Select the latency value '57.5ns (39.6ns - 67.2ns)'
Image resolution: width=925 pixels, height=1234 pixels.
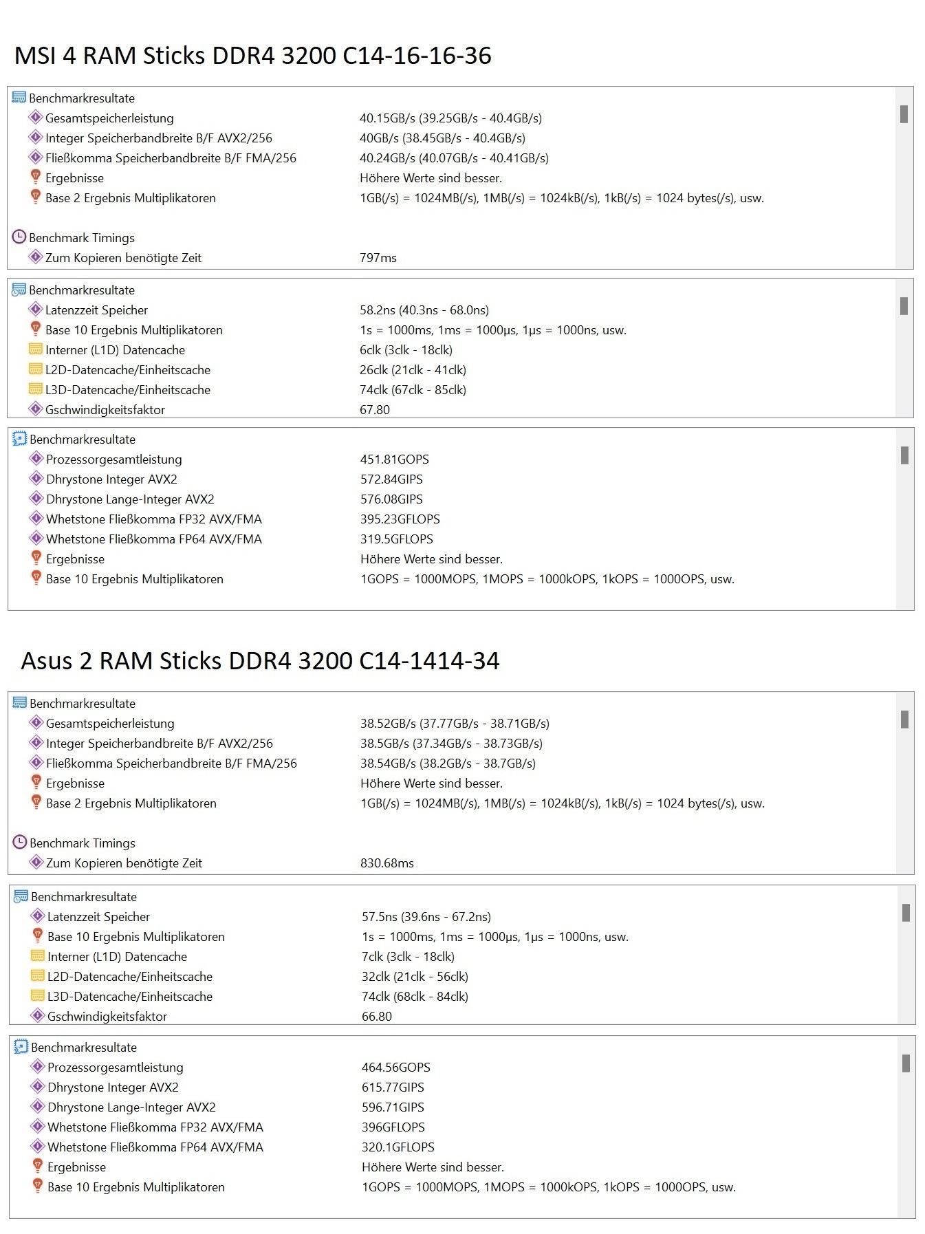pos(426,917)
